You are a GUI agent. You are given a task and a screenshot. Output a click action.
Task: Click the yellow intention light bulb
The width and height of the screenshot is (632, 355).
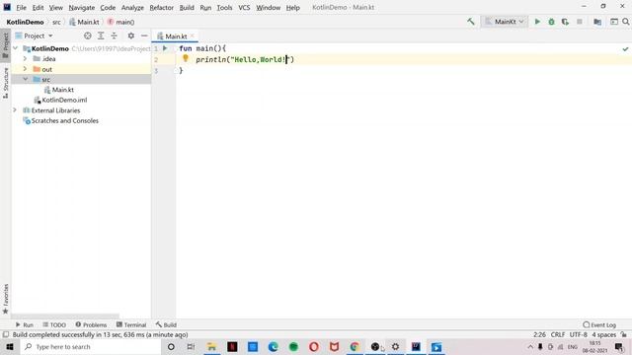coord(186,59)
